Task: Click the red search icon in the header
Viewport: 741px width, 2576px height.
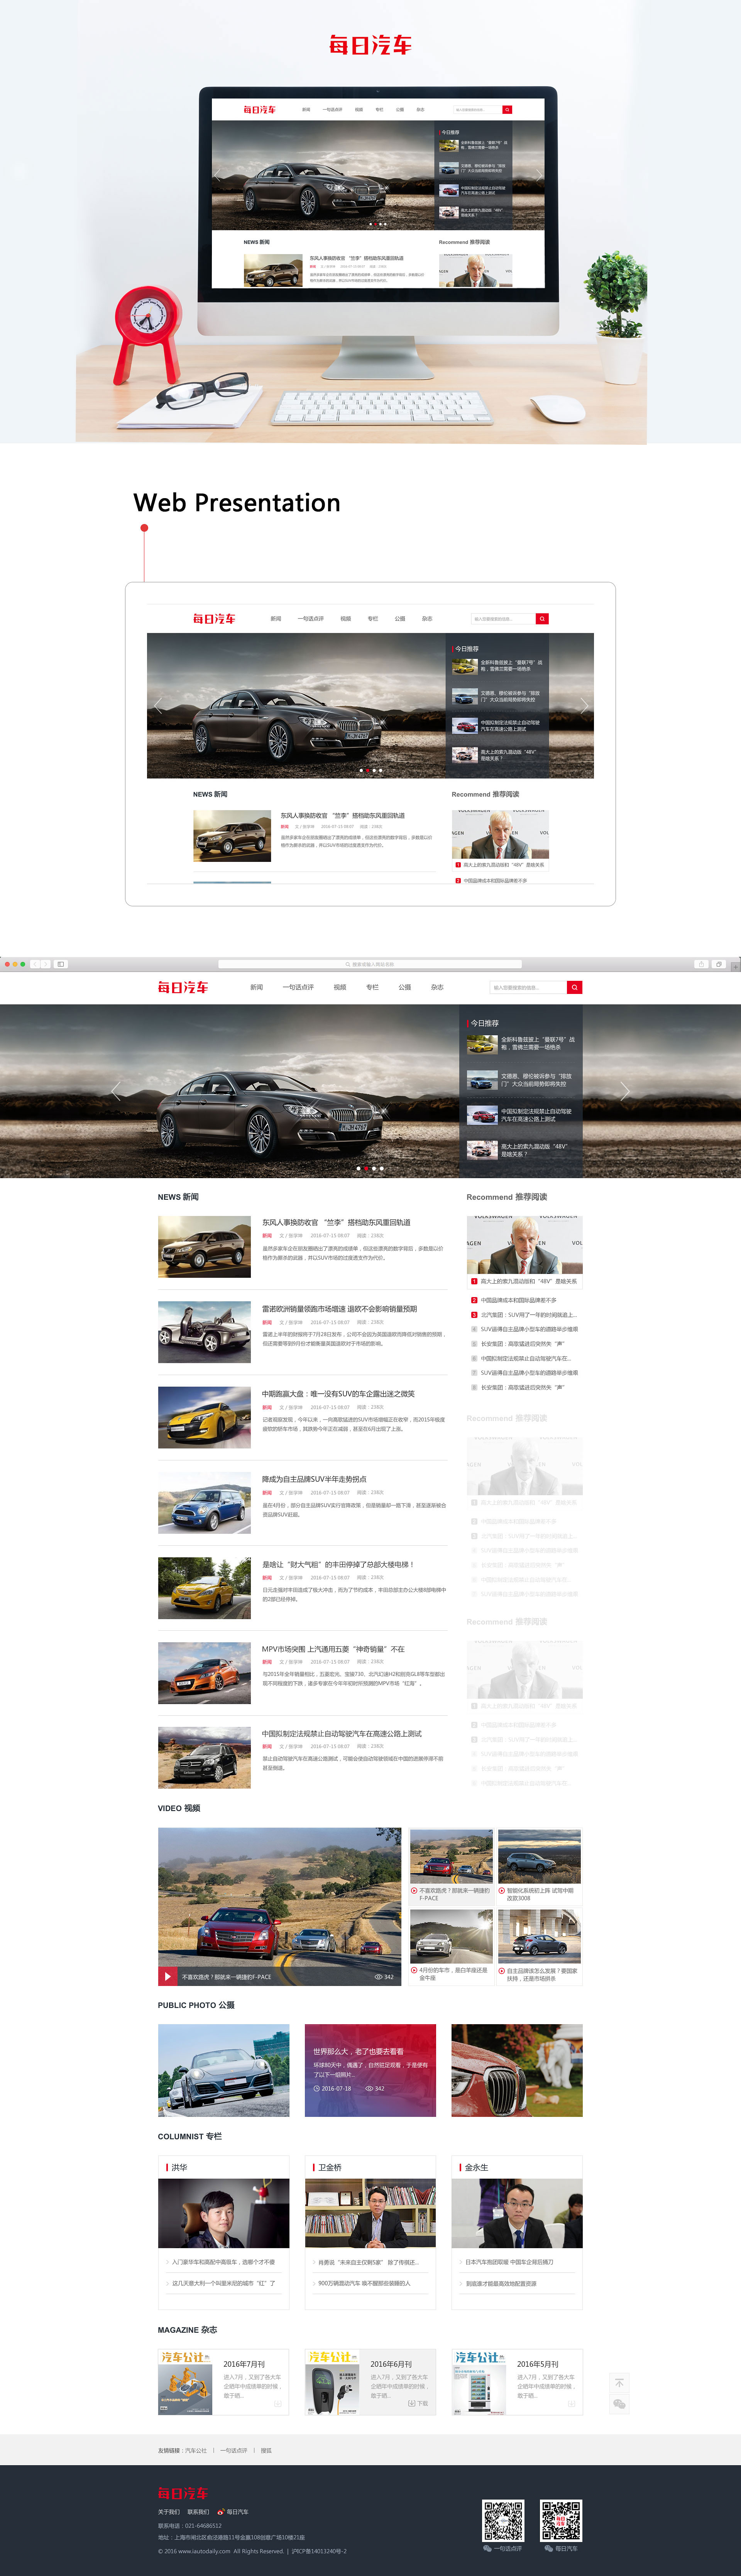Action: [x=574, y=987]
